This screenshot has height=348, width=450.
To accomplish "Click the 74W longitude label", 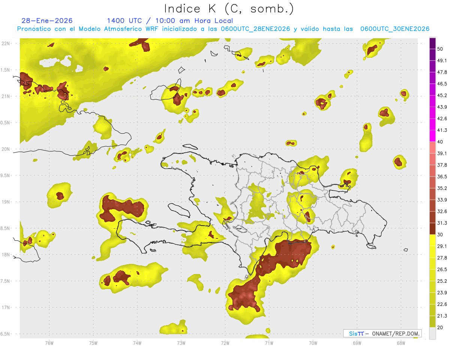I will click(x=137, y=343).
